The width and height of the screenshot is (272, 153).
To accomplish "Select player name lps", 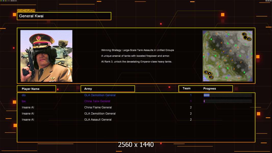I will tap(23, 101).
